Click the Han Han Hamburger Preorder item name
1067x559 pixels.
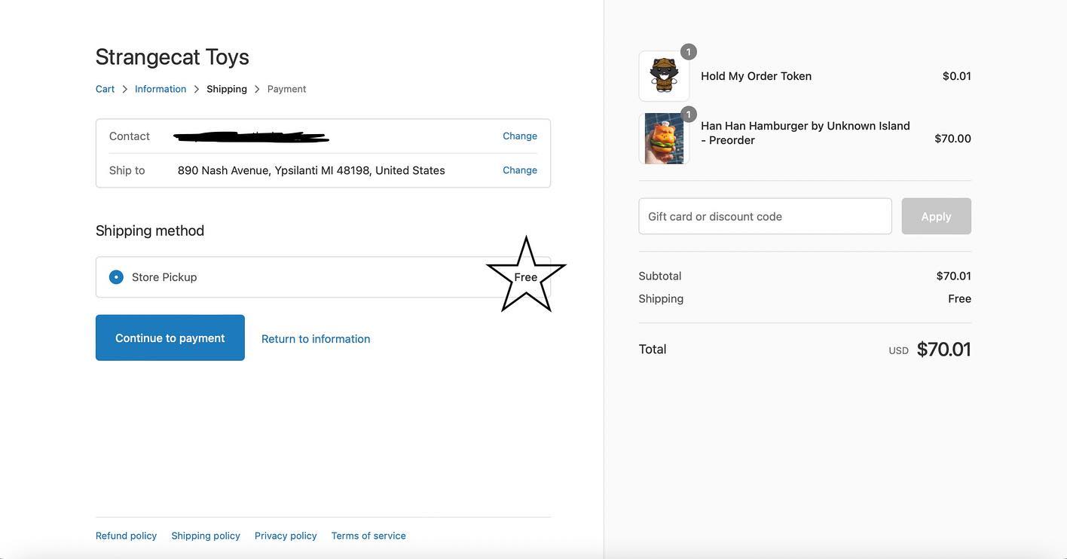806,133
